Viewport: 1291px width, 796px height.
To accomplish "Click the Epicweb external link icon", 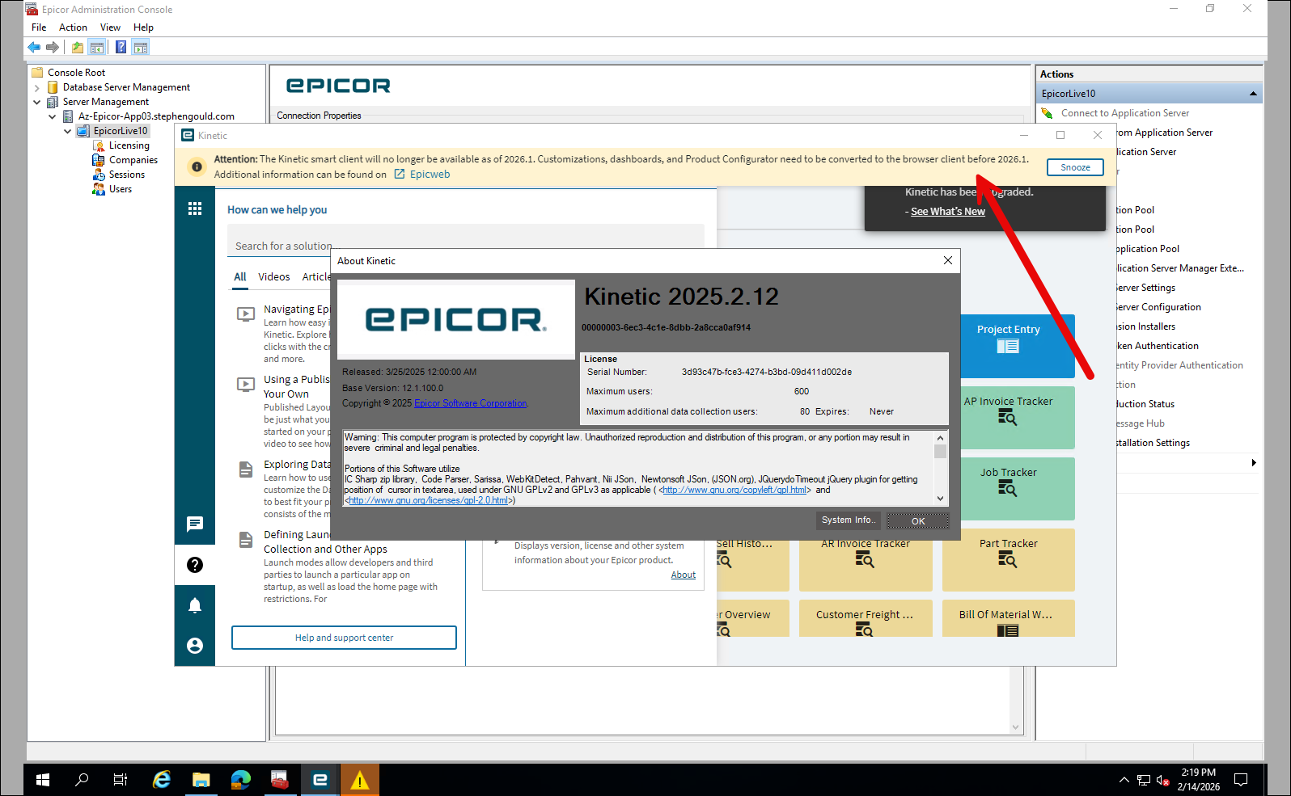I will tap(400, 175).
